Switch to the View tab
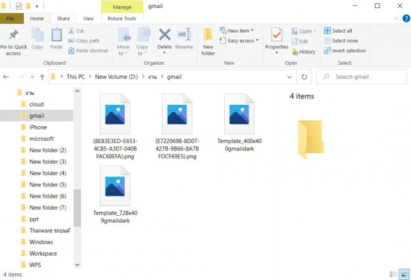 click(x=88, y=19)
